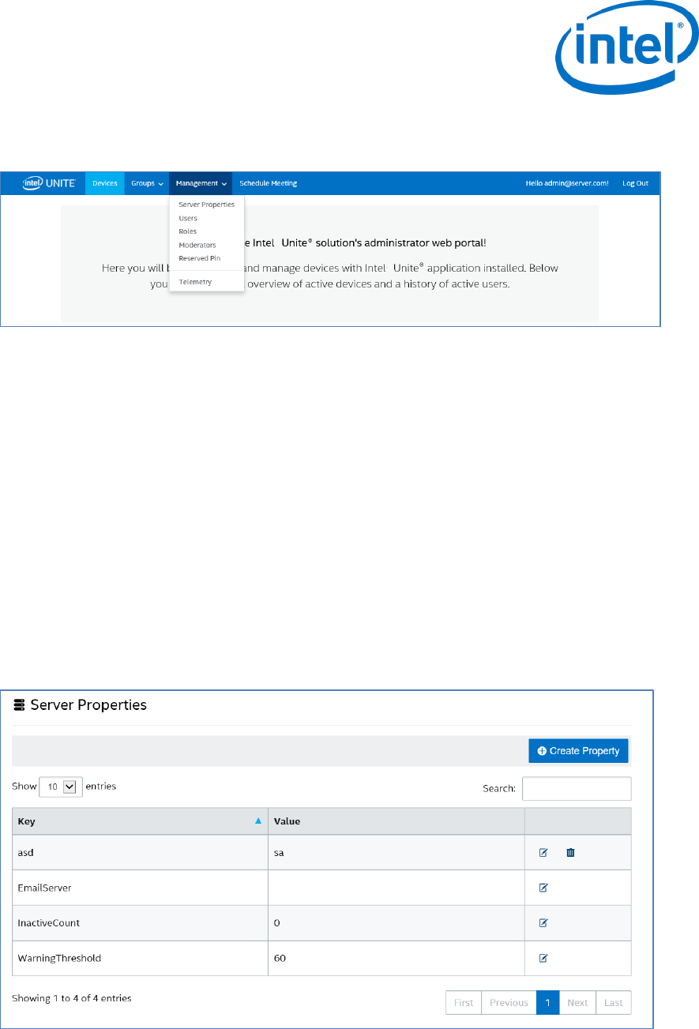
Task: Open Schedule Meeting page
Action: (269, 183)
